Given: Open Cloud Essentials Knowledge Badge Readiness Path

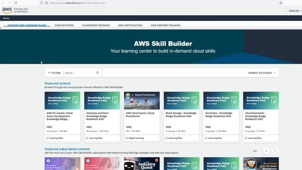Looking at the screenshot, I should (255, 116).
